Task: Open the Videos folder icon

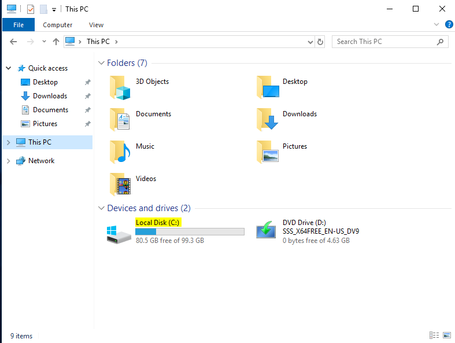Action: click(x=120, y=184)
